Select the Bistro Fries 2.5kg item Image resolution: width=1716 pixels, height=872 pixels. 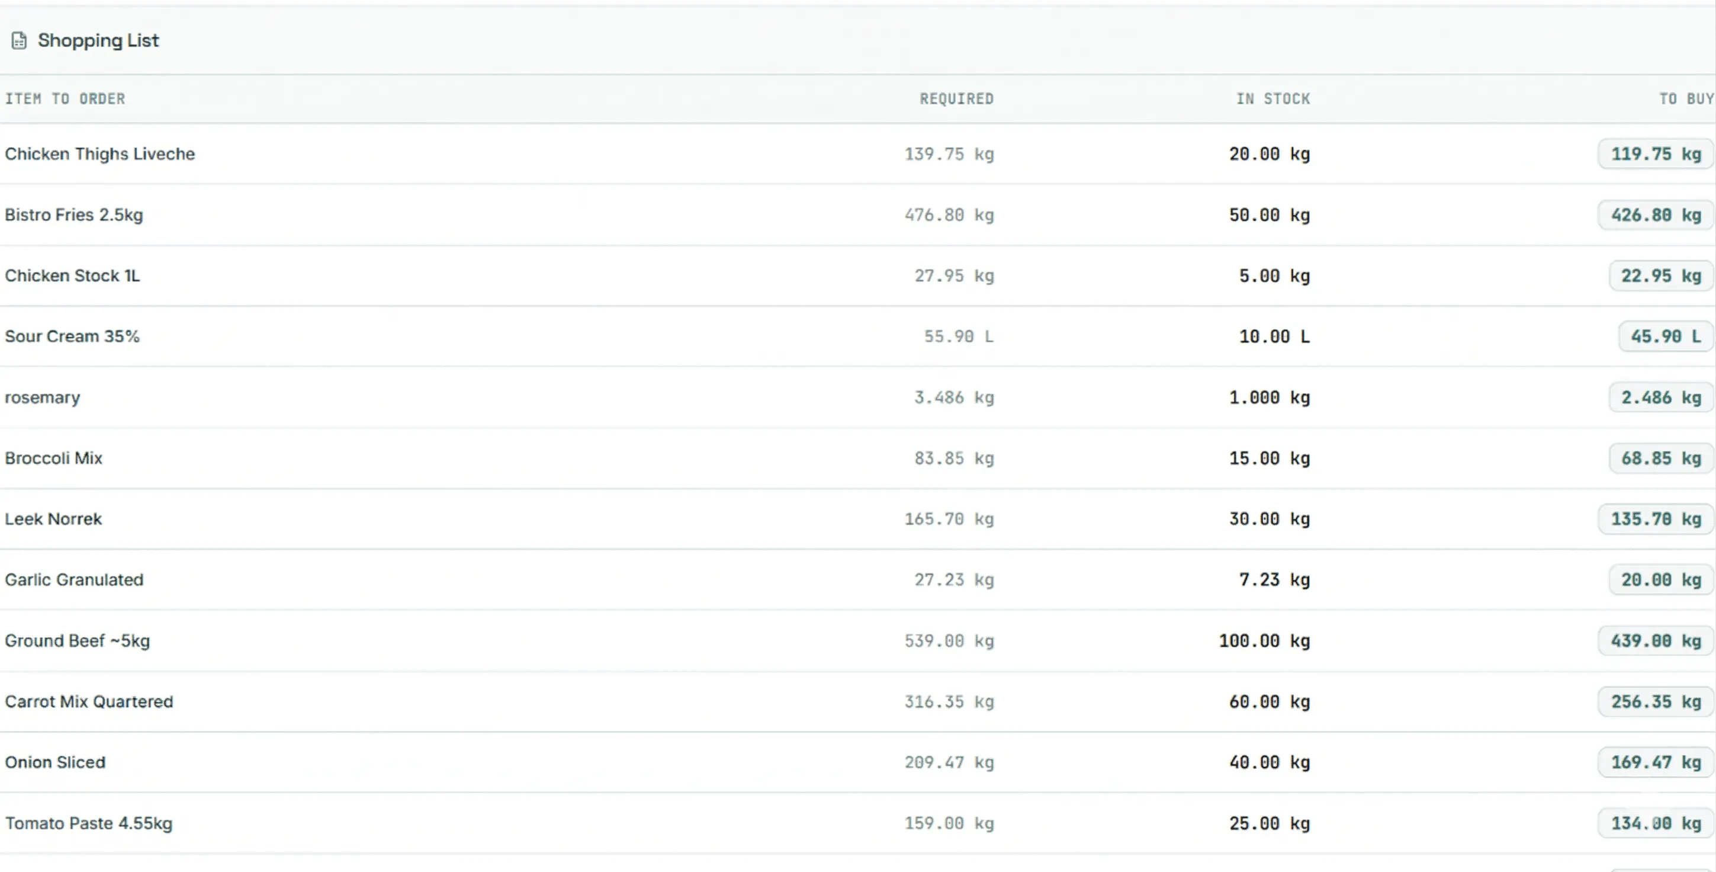[x=74, y=214]
